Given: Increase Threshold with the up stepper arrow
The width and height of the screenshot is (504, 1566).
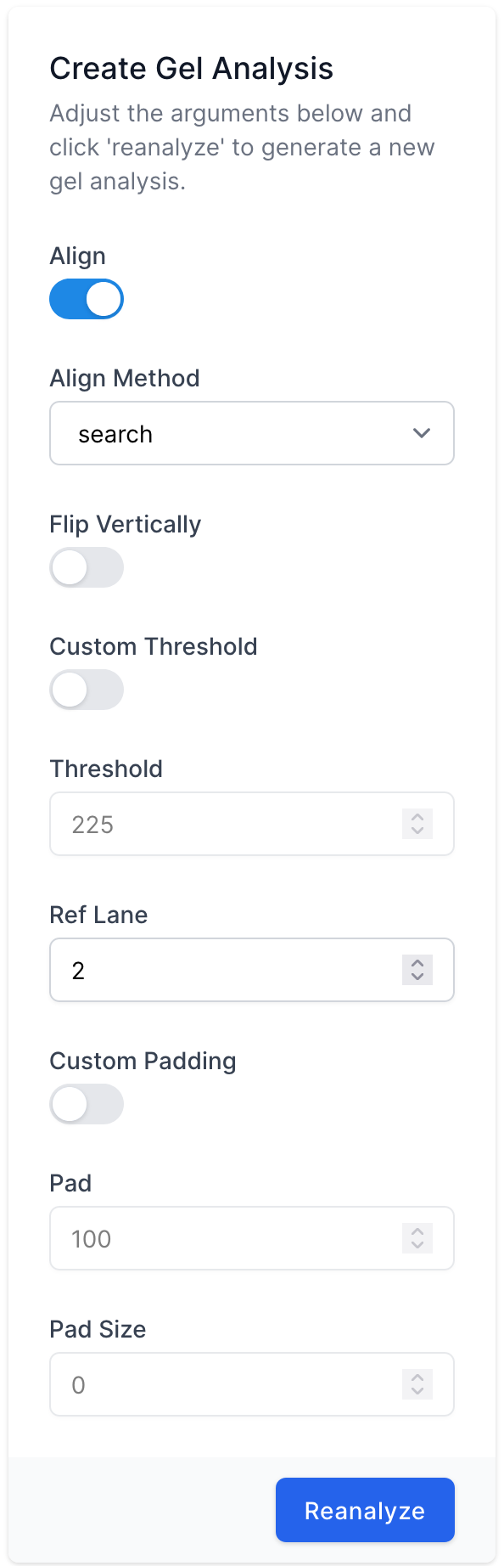Looking at the screenshot, I should [417, 817].
